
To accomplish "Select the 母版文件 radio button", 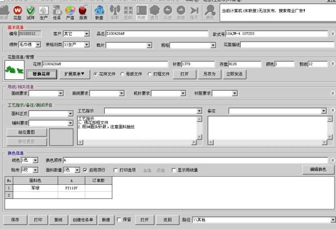I will (122, 74).
